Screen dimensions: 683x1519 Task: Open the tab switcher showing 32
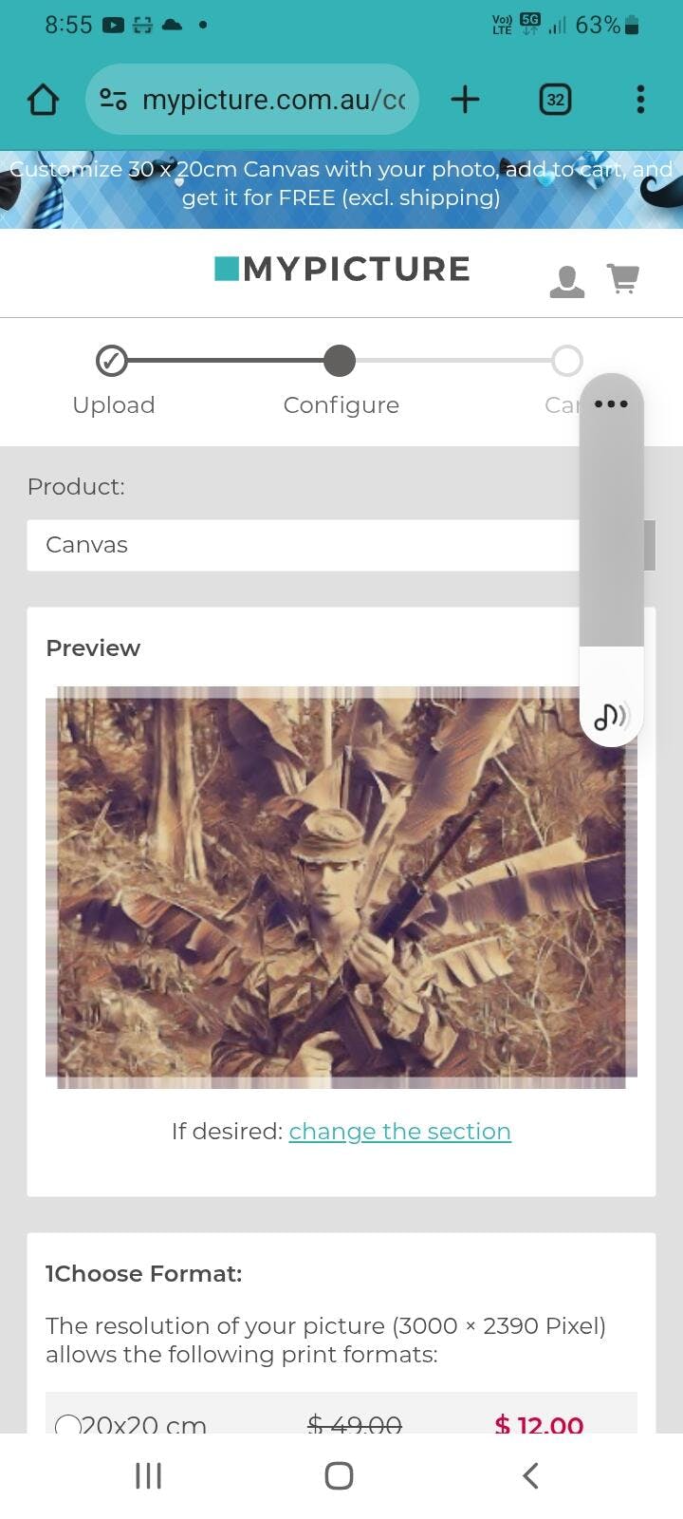point(555,100)
